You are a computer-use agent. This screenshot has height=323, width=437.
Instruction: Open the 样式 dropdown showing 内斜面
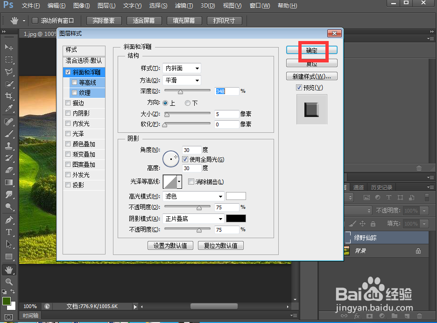click(181, 68)
